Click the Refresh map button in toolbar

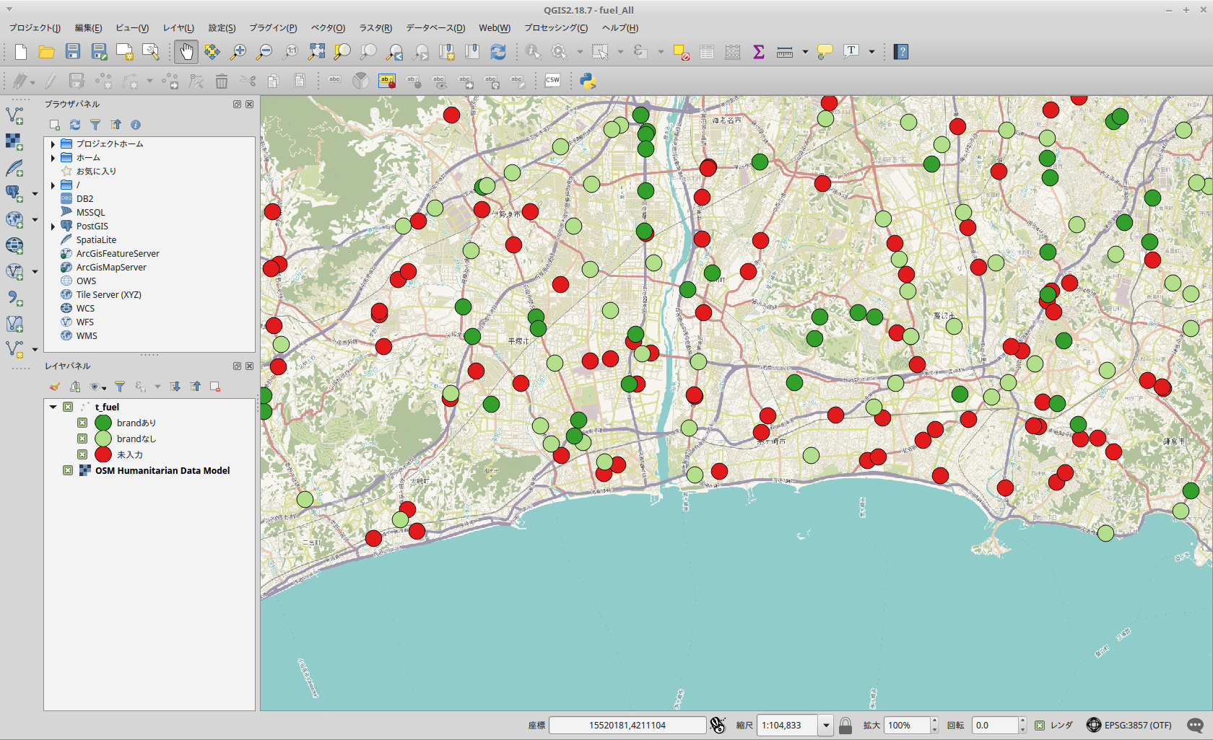pos(498,52)
